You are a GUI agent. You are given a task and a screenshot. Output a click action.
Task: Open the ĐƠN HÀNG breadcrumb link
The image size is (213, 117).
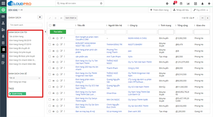coord(13,10)
